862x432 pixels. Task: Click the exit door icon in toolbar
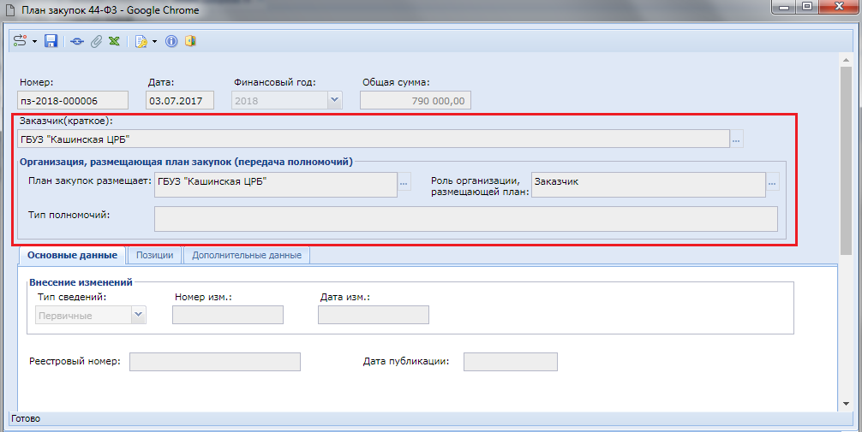(190, 41)
